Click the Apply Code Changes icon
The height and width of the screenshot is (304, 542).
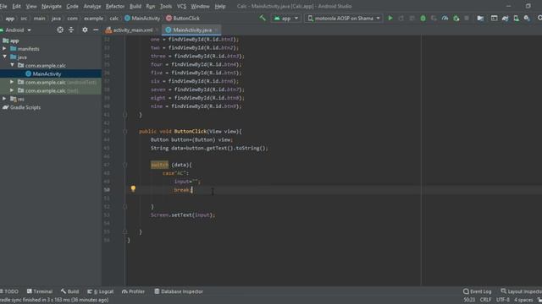point(412,19)
